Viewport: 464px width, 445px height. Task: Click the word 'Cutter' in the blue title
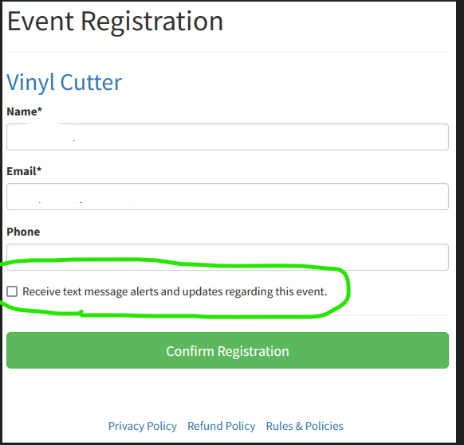click(91, 82)
